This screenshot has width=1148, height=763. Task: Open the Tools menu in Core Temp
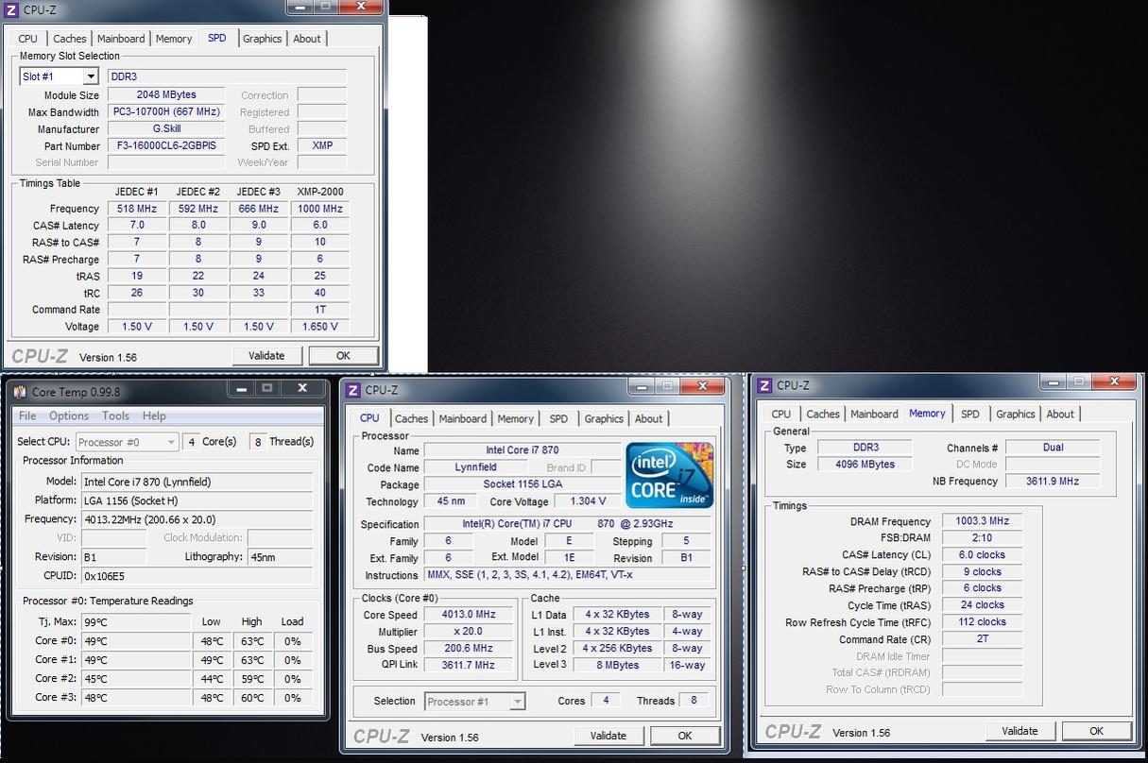point(115,415)
